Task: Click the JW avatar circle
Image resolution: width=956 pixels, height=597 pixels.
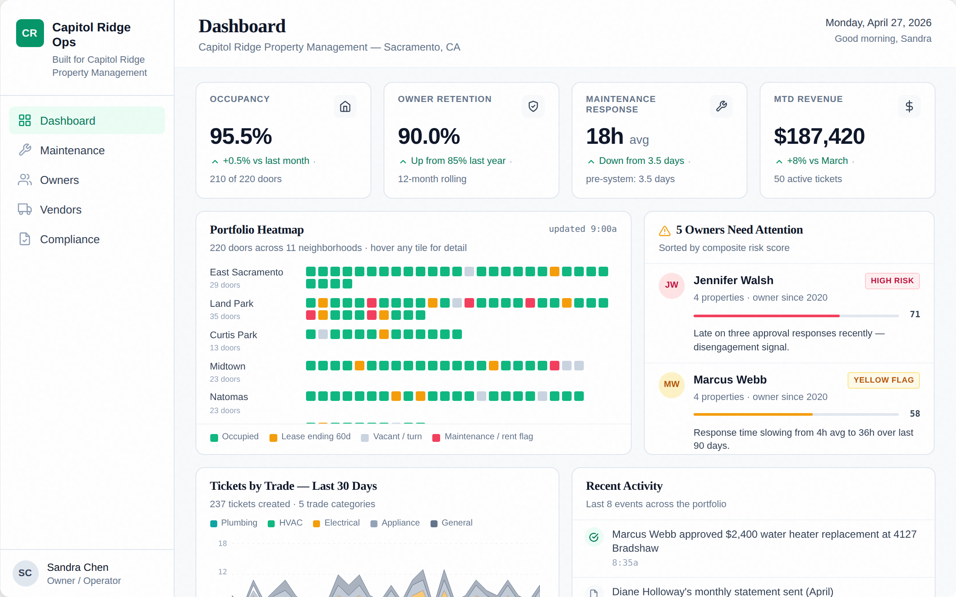Action: (671, 285)
